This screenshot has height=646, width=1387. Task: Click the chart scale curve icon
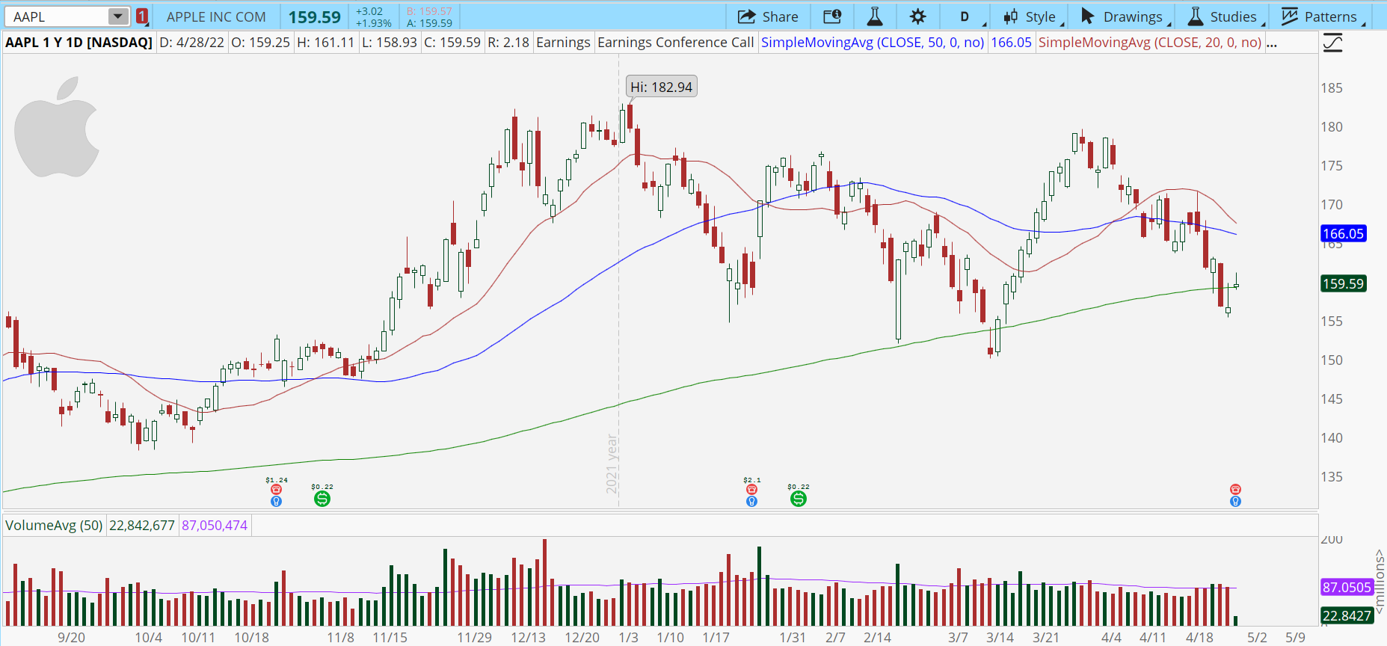tap(1332, 43)
